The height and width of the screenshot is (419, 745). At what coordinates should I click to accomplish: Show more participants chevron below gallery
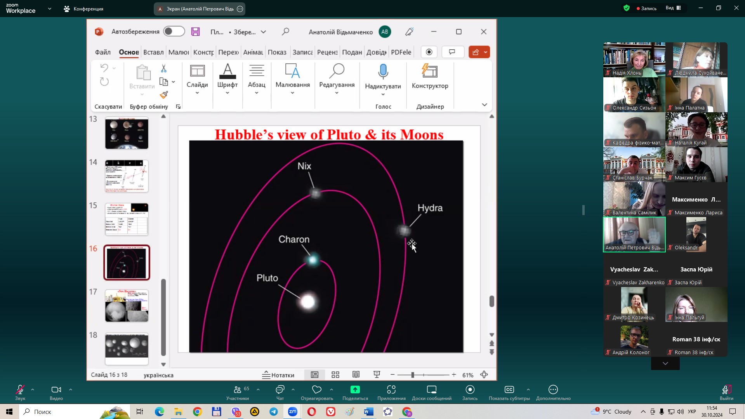click(x=665, y=363)
